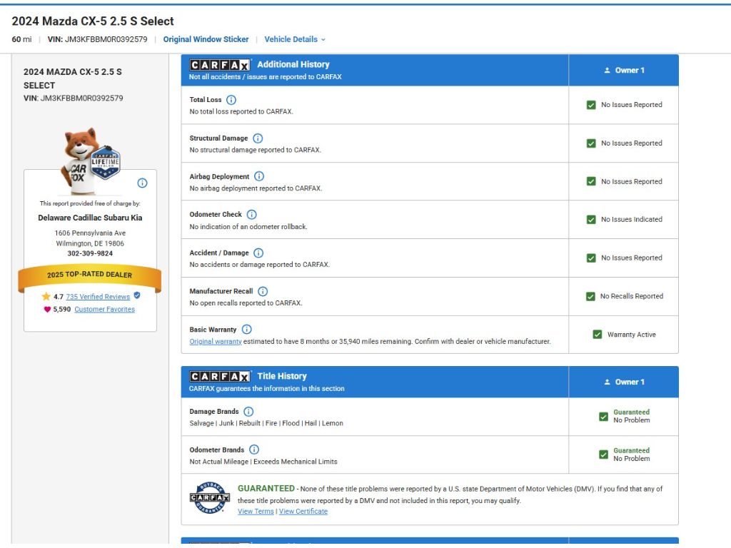Screen dimensions: 731x548
Task: Click green checkmark for Odometer Brands guarantee
Action: (x=604, y=455)
